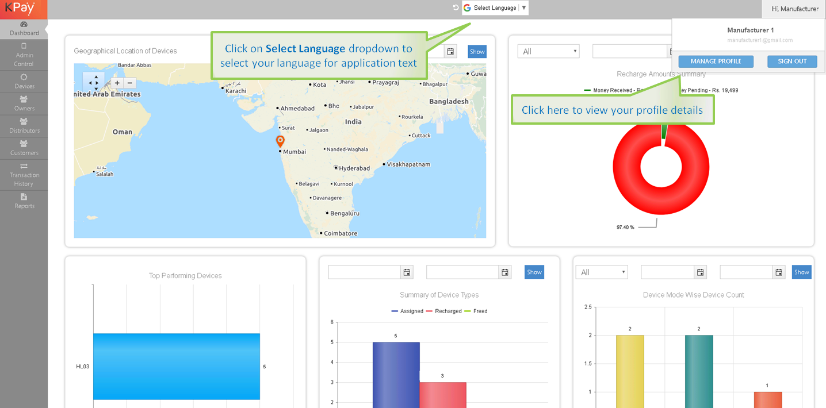The image size is (826, 408).
Task: Expand the All dropdown in Device Mode panel
Action: [x=602, y=272]
